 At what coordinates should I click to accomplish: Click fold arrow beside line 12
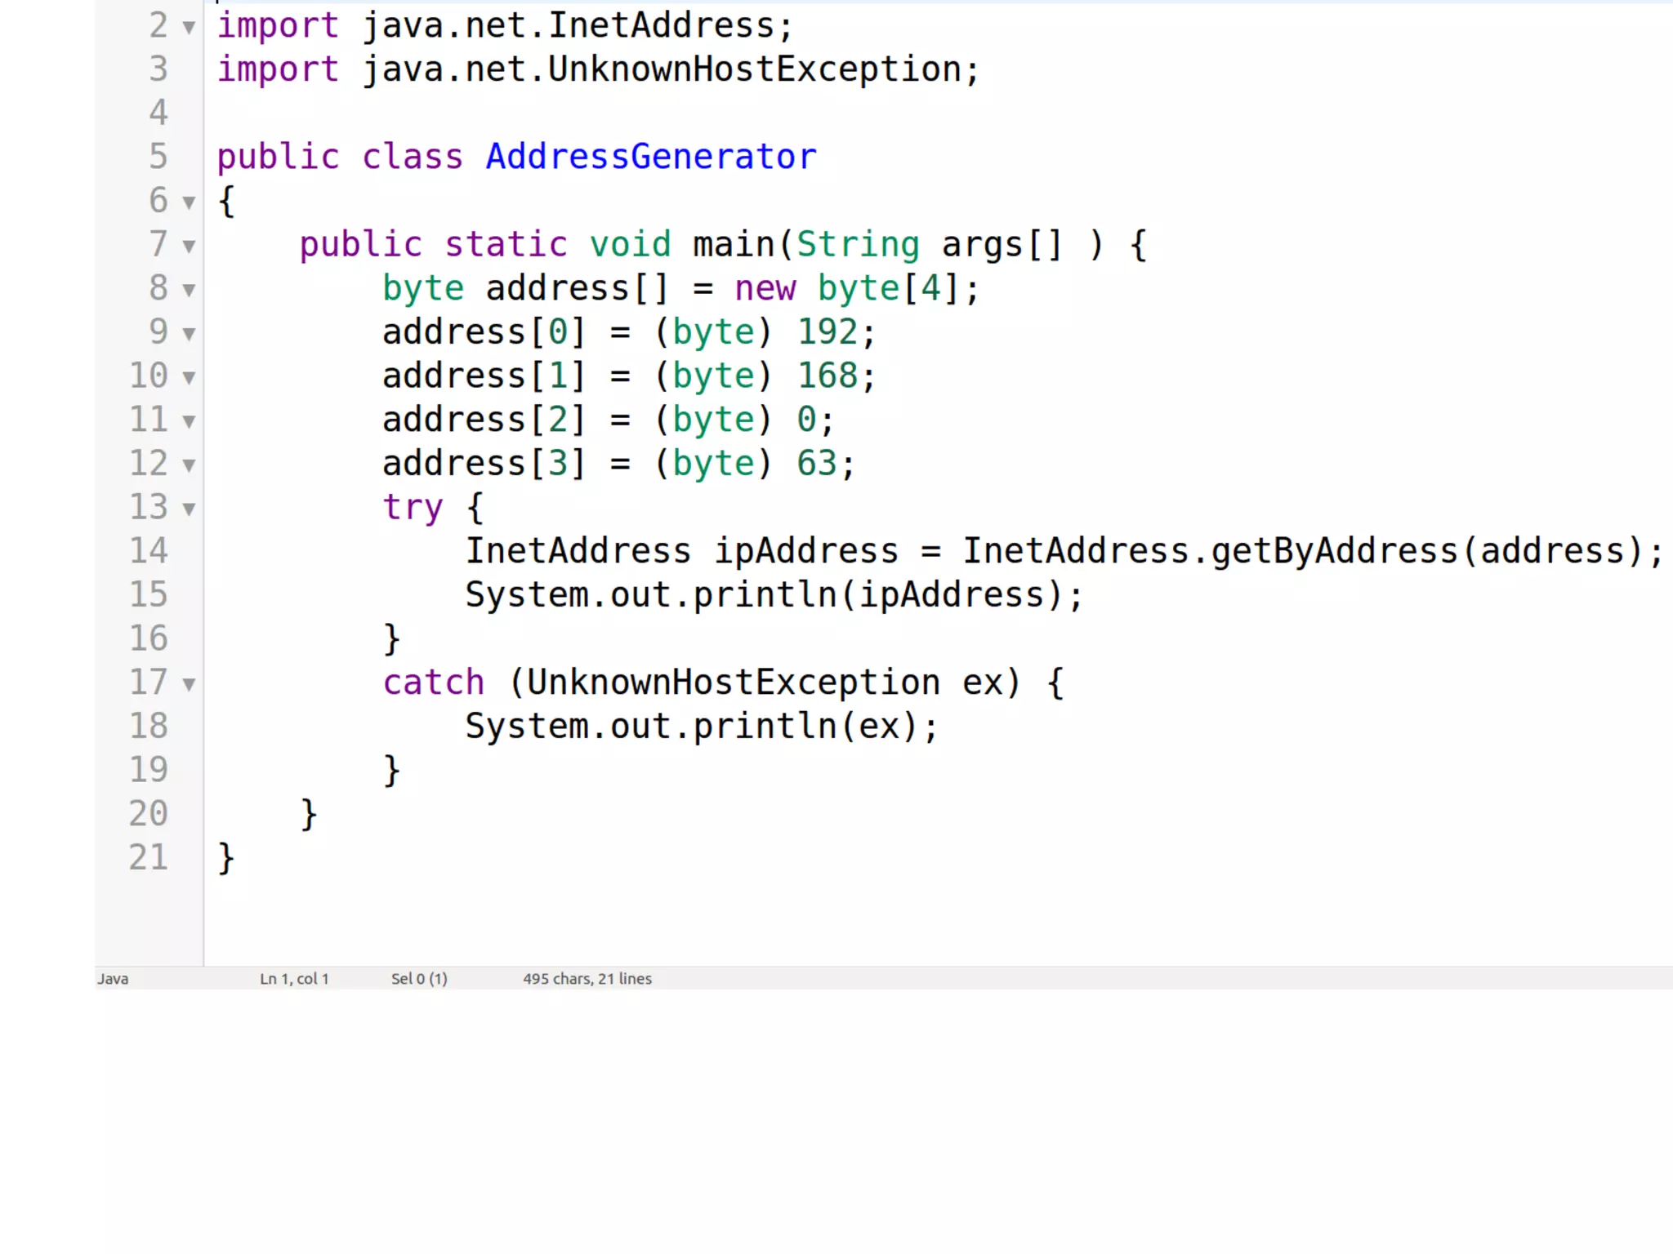[x=189, y=465]
